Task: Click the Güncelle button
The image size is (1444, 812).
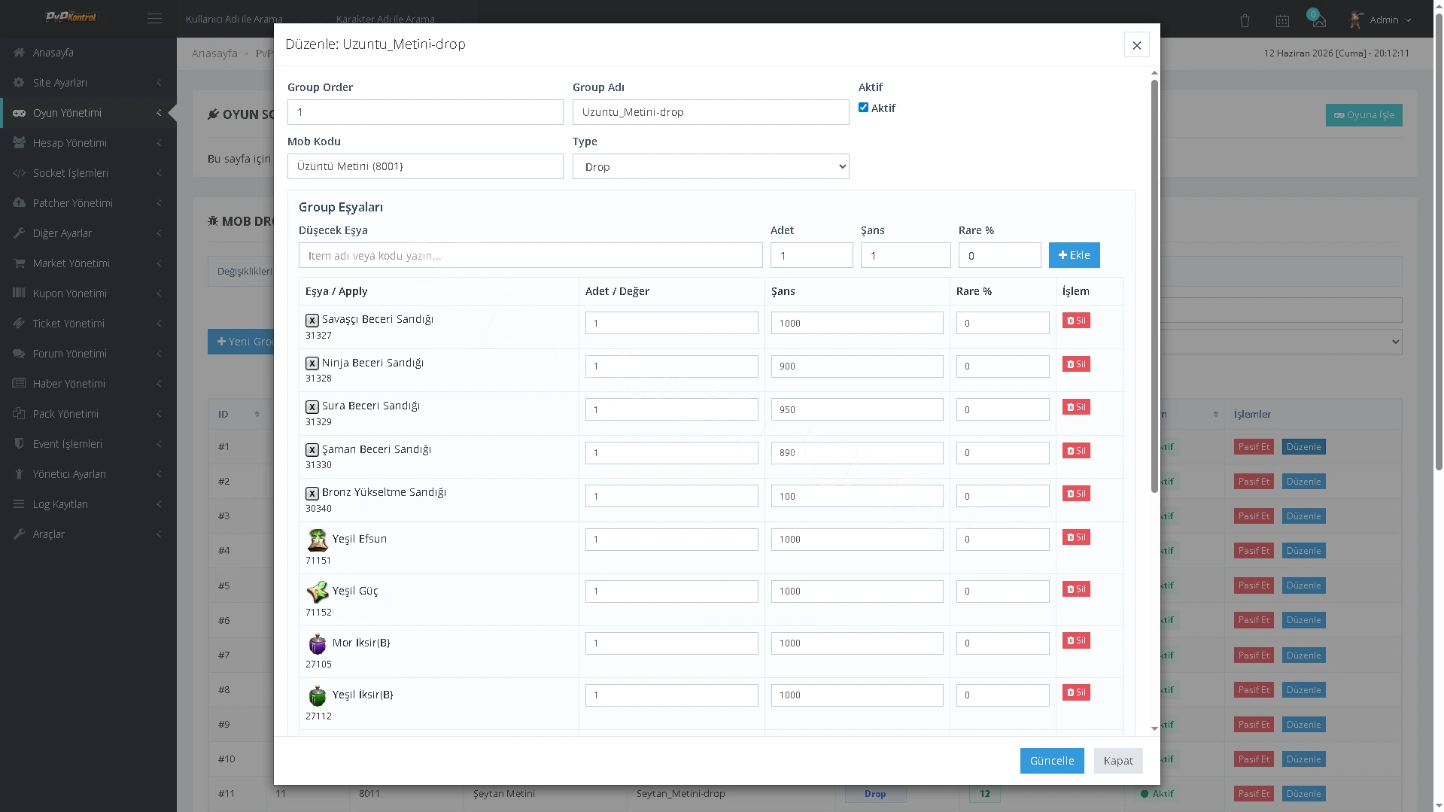Action: (x=1051, y=761)
